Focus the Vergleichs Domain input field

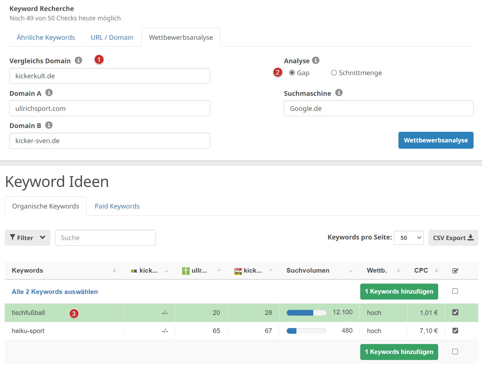point(110,76)
